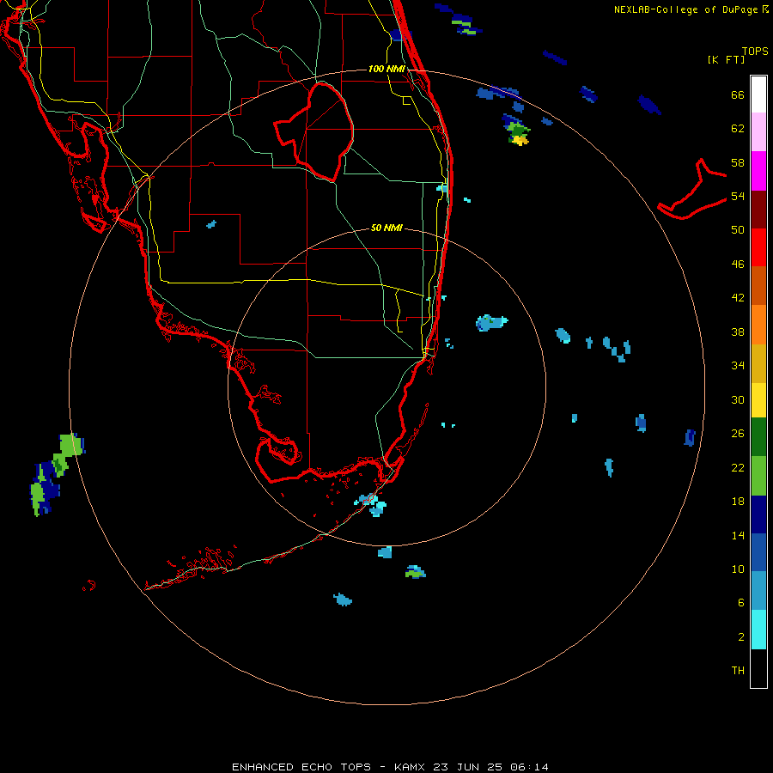Click the legend value "10"
Image resolution: width=773 pixels, height=773 pixels.
pos(738,569)
